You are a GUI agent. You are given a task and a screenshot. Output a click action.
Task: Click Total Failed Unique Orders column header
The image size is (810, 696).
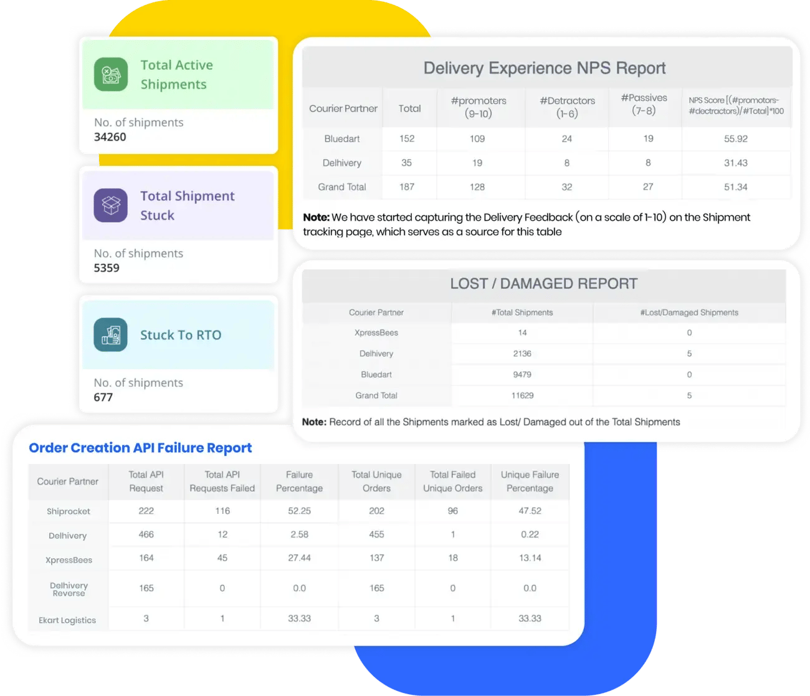[453, 481]
